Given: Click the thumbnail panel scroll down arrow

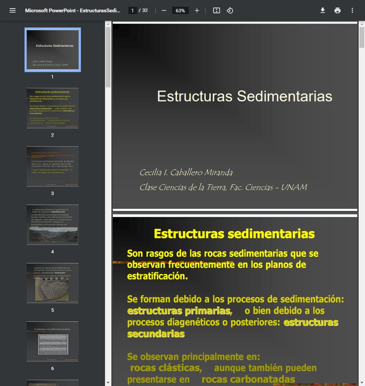Looking at the screenshot, I should 108,383.
